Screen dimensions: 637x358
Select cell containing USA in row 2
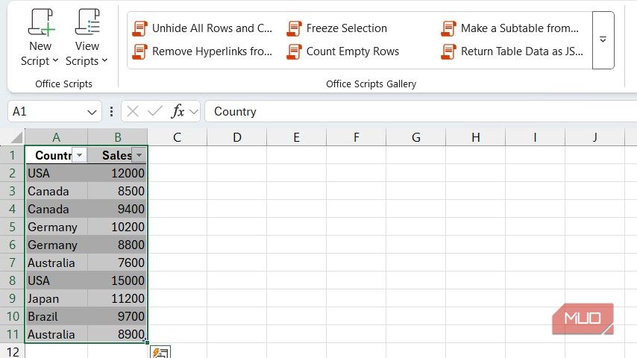[x=56, y=173]
